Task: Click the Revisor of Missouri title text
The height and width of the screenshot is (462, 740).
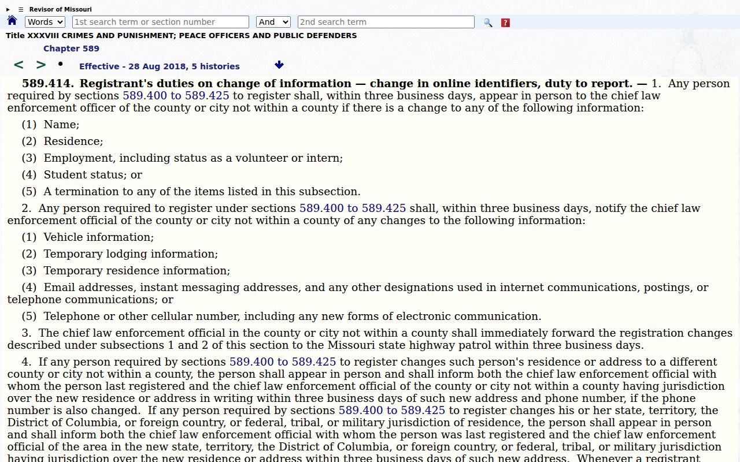Action: pyautogui.click(x=61, y=9)
